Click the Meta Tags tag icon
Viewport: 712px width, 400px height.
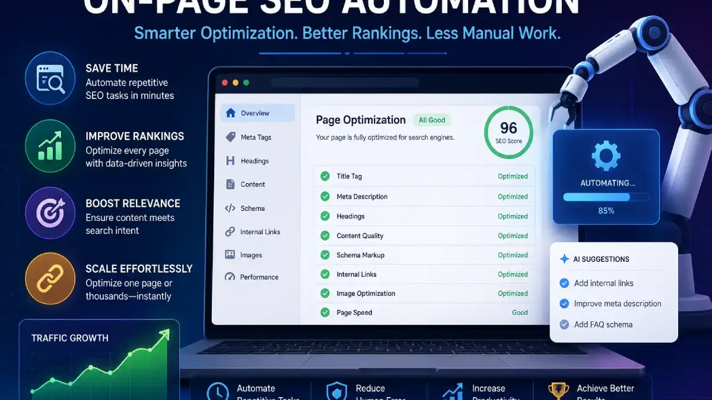tap(230, 137)
